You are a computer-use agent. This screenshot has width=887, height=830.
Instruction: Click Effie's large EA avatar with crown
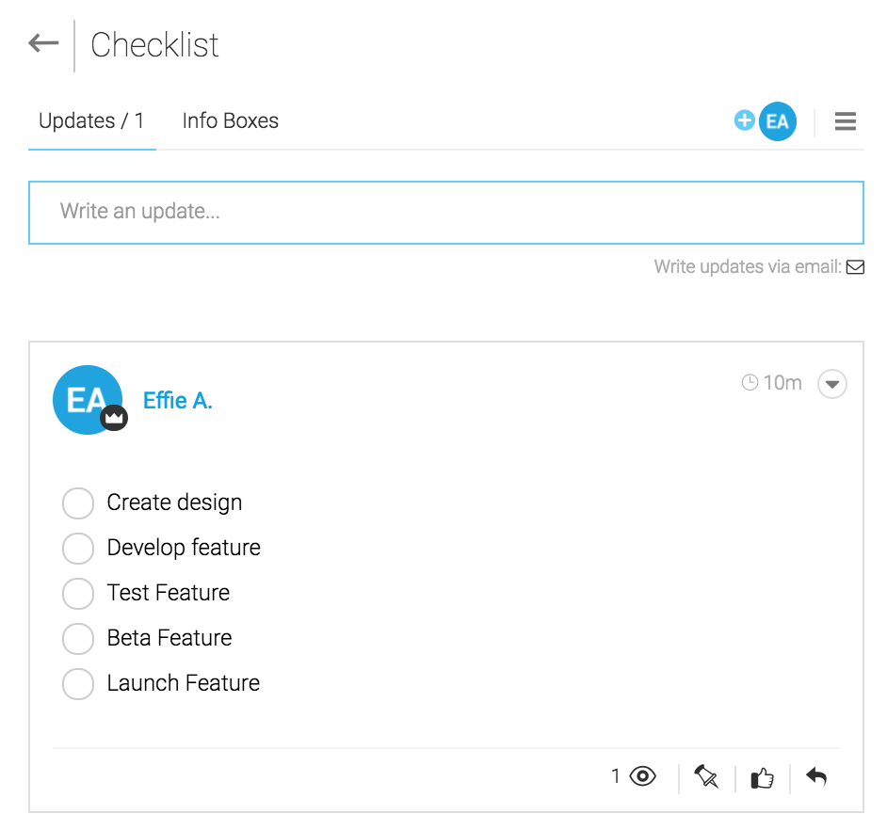tap(89, 400)
